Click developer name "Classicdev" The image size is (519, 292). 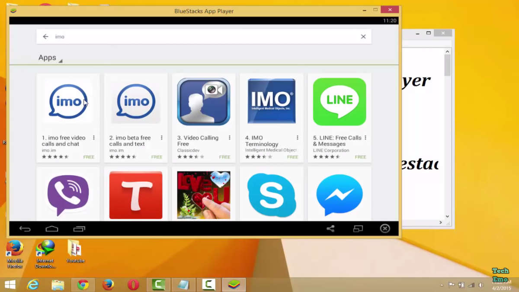188,151
